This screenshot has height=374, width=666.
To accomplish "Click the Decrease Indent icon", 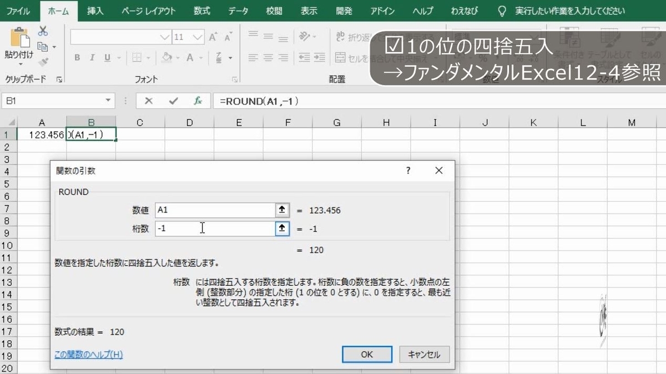I will point(304,58).
